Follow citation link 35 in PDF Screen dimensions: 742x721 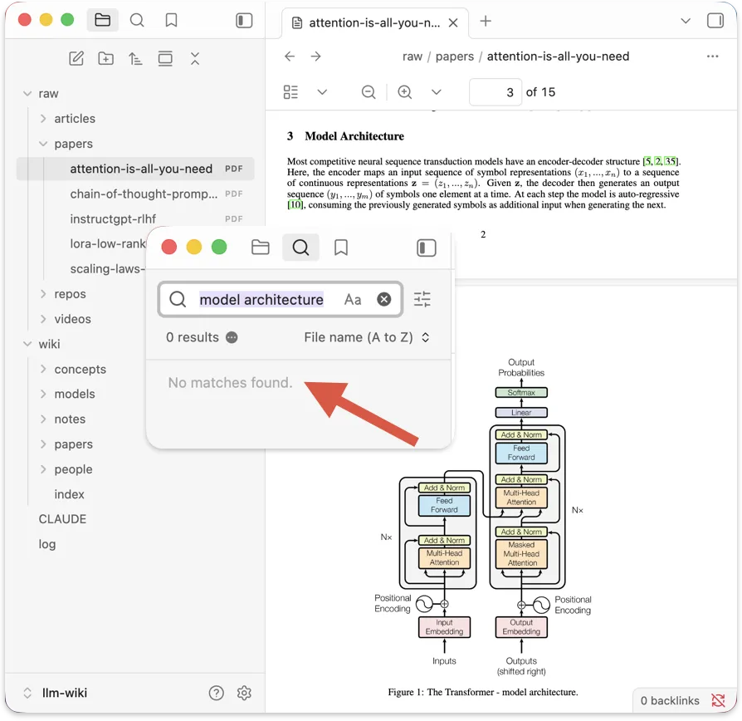click(x=670, y=161)
